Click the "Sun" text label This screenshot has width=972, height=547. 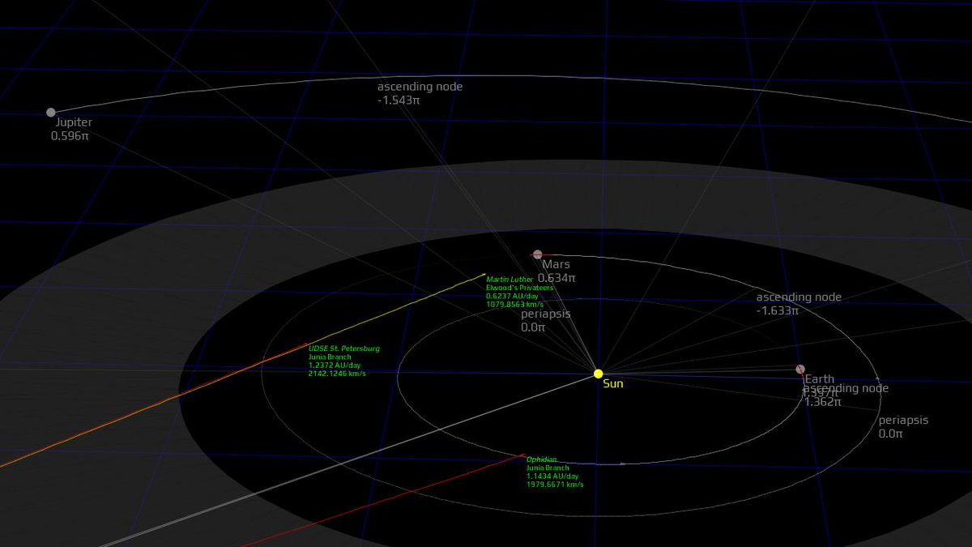click(613, 383)
